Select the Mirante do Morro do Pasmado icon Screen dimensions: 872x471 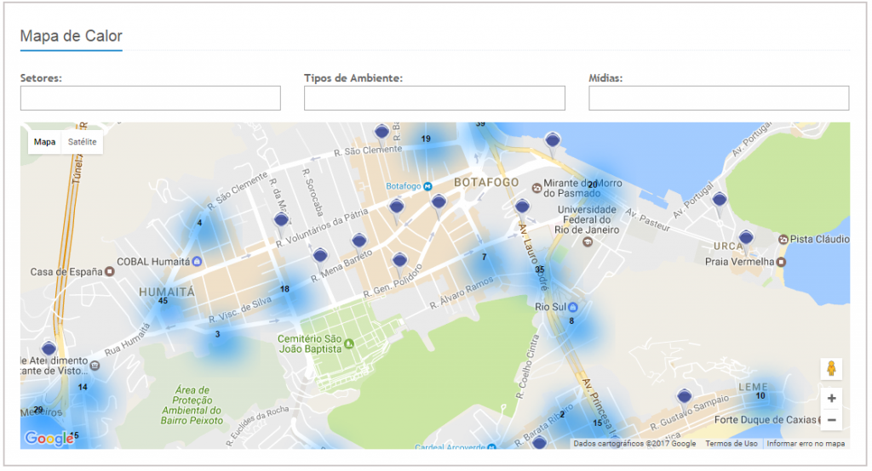(536, 188)
